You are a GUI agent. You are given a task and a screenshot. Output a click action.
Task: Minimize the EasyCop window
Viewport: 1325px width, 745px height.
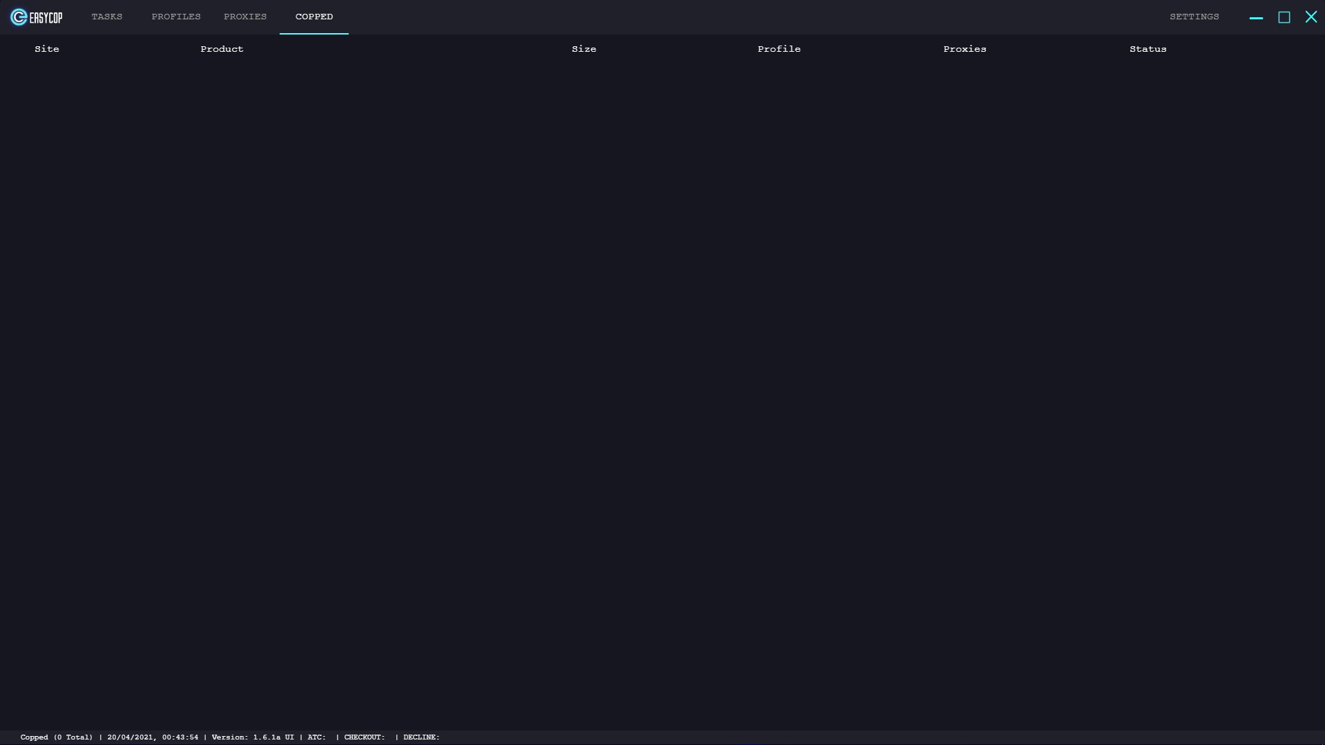coord(1256,17)
